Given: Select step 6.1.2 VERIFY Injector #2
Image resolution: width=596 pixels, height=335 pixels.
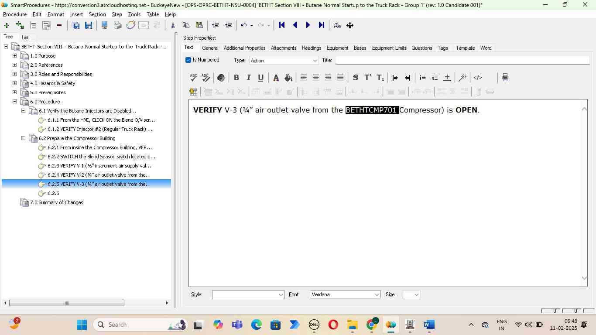Looking at the screenshot, I should [x=100, y=129].
